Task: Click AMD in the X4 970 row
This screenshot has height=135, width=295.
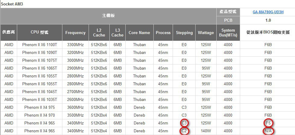Action: click(x=9, y=115)
